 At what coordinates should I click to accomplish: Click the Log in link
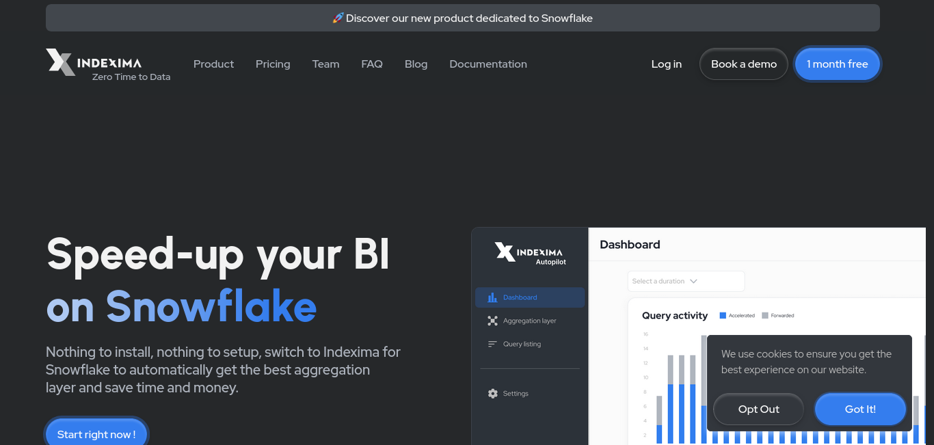(x=666, y=64)
